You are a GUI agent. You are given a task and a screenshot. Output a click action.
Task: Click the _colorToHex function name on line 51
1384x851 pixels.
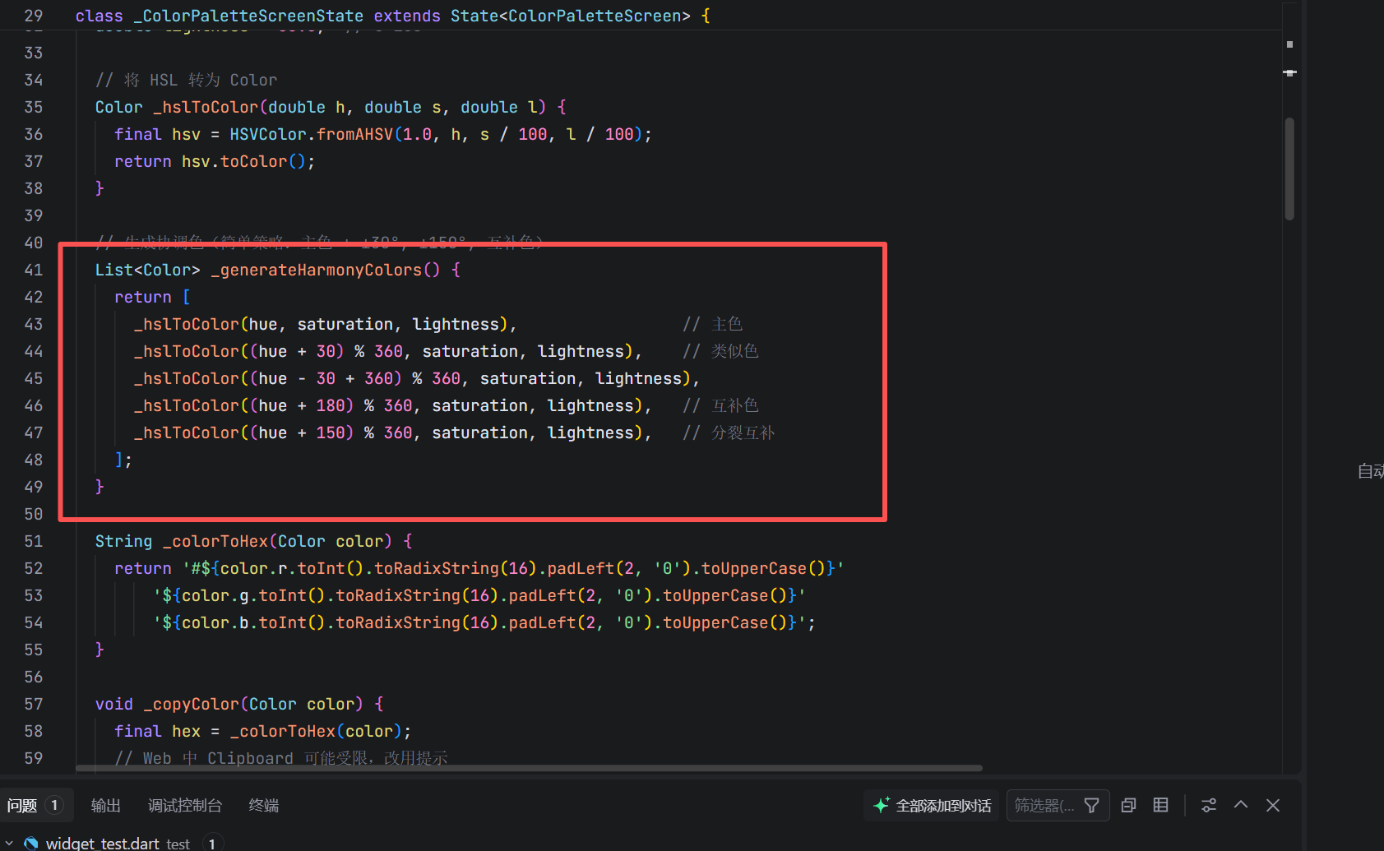click(215, 541)
